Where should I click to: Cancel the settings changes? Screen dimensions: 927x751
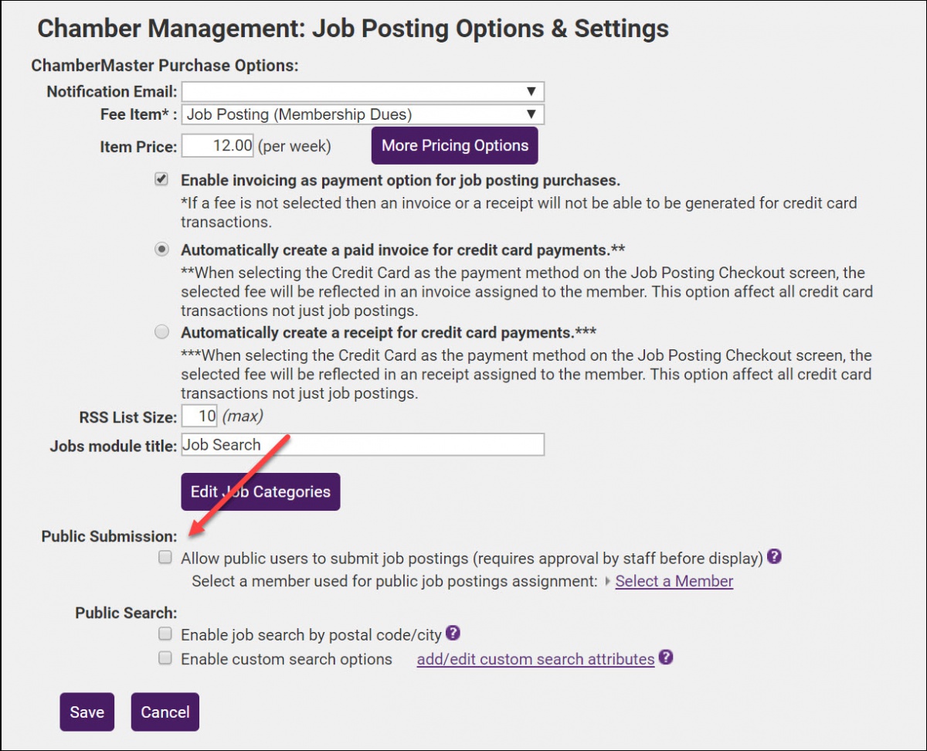[165, 712]
